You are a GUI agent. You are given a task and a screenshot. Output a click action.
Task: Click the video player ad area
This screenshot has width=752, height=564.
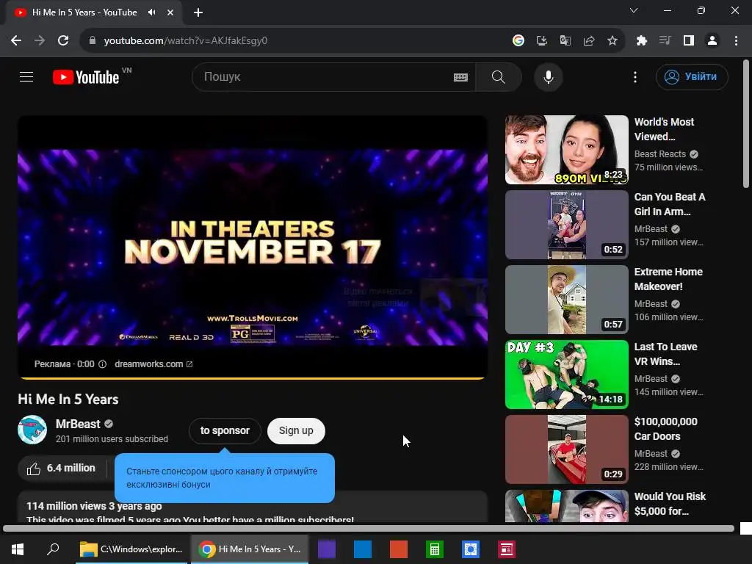pos(253,247)
